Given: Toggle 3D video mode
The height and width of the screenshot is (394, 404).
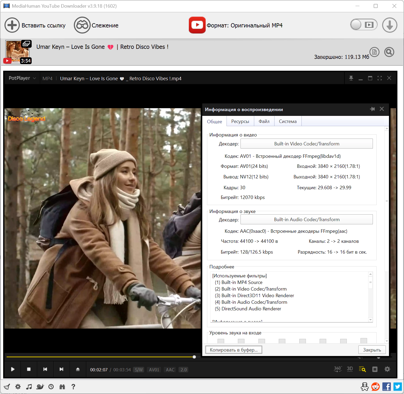Looking at the screenshot, I should point(350,369).
